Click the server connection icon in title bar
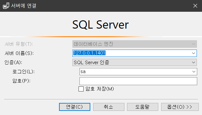The width and height of the screenshot is (202, 115). coord(6,6)
